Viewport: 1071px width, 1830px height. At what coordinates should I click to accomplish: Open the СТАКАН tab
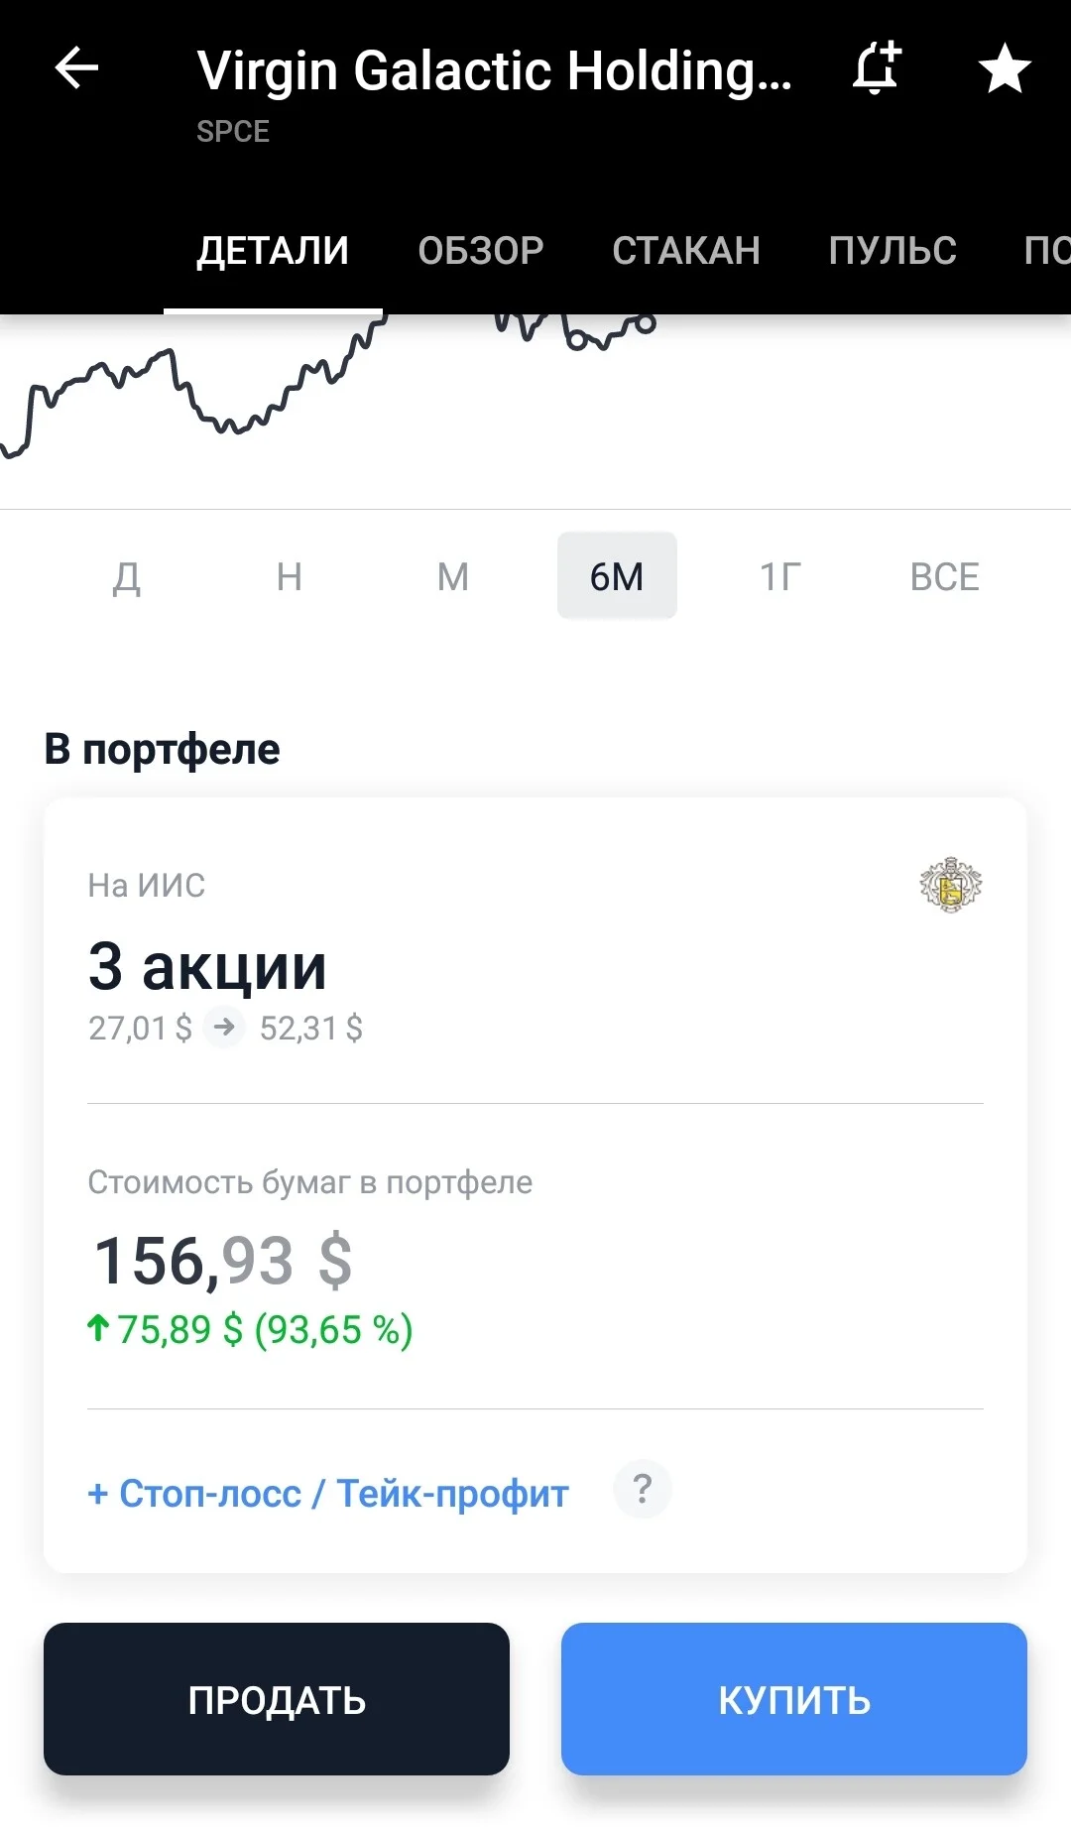(686, 251)
